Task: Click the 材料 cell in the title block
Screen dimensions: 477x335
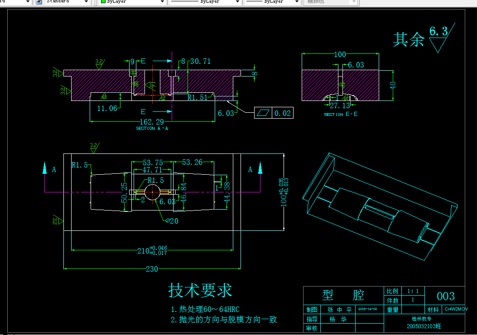Action: pos(433,310)
